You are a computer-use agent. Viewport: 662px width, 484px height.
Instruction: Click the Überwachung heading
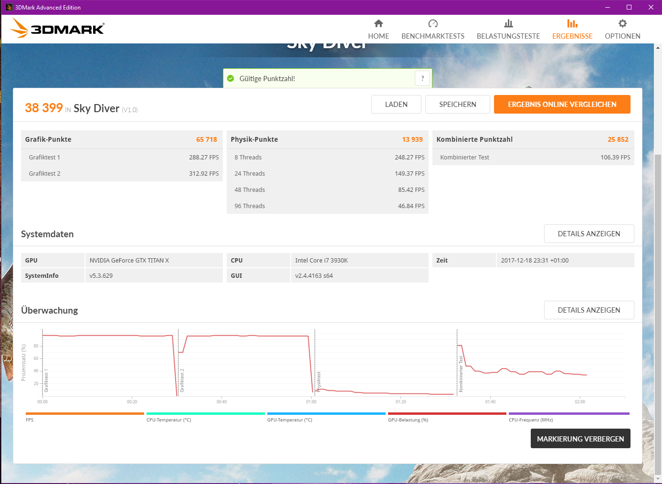50,310
